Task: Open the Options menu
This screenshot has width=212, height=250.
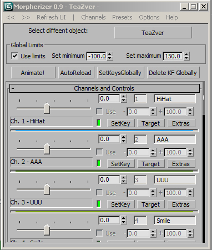Action: (x=149, y=17)
